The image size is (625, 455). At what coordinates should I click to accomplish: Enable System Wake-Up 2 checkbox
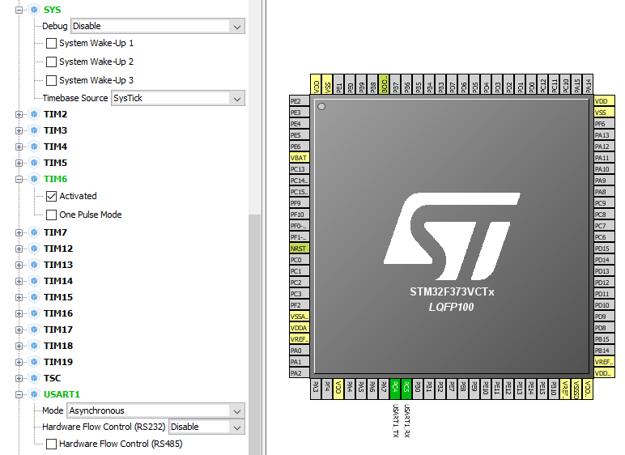[x=51, y=62]
